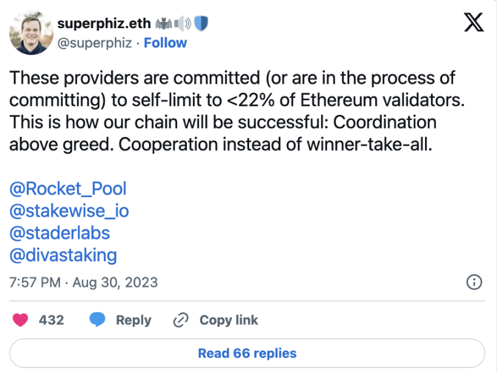
Task: Follow the @superphiz account
Action: pos(165,43)
